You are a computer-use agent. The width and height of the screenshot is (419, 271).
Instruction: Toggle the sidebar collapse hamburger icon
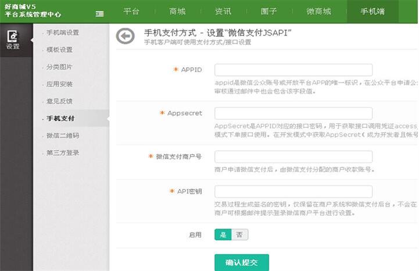click(100, 13)
